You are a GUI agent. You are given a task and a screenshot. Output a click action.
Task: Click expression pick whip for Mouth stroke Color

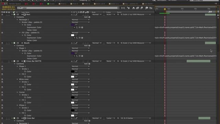pos(79,56)
